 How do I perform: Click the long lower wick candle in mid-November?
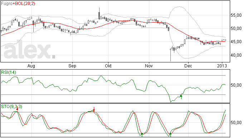(170, 55)
